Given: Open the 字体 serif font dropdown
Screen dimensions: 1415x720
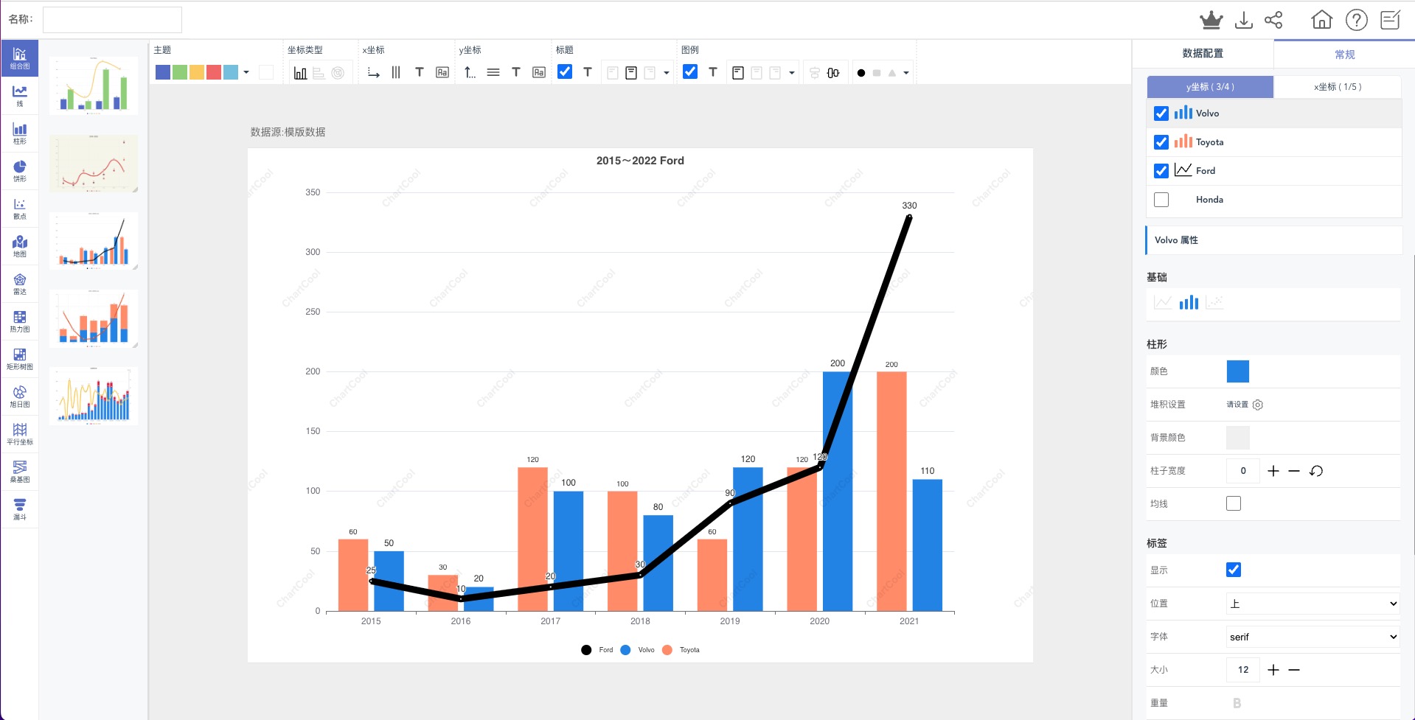Looking at the screenshot, I should pyautogui.click(x=1313, y=637).
